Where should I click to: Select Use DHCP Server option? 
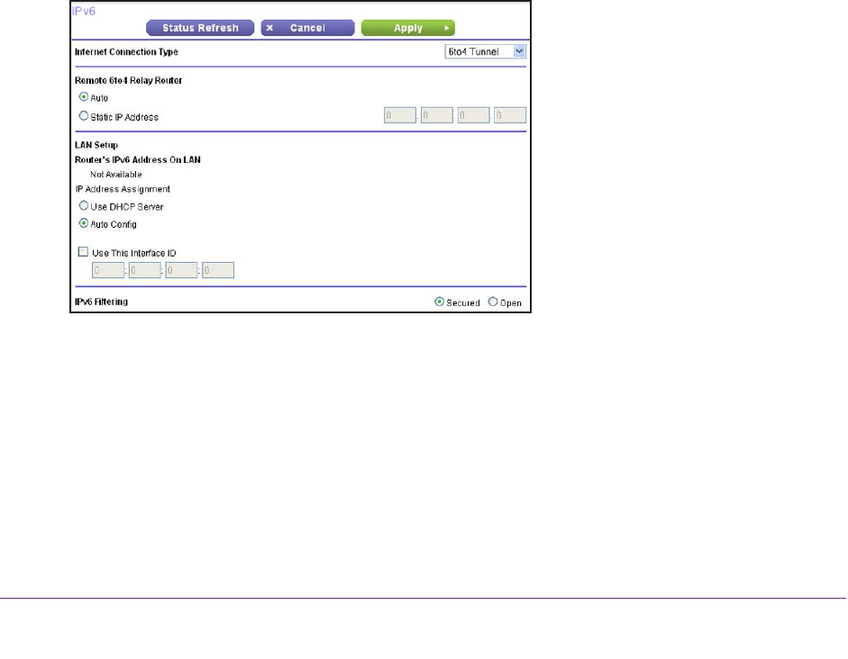84,205
